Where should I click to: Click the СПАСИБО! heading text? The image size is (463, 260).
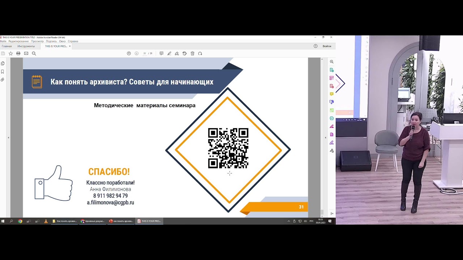pos(109,172)
